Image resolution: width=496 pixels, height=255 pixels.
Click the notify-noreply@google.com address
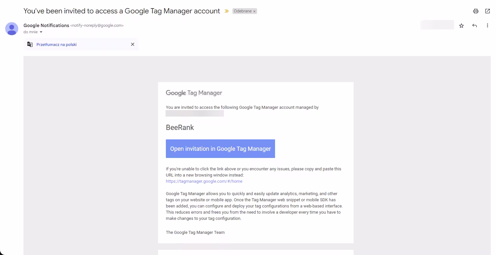(97, 25)
